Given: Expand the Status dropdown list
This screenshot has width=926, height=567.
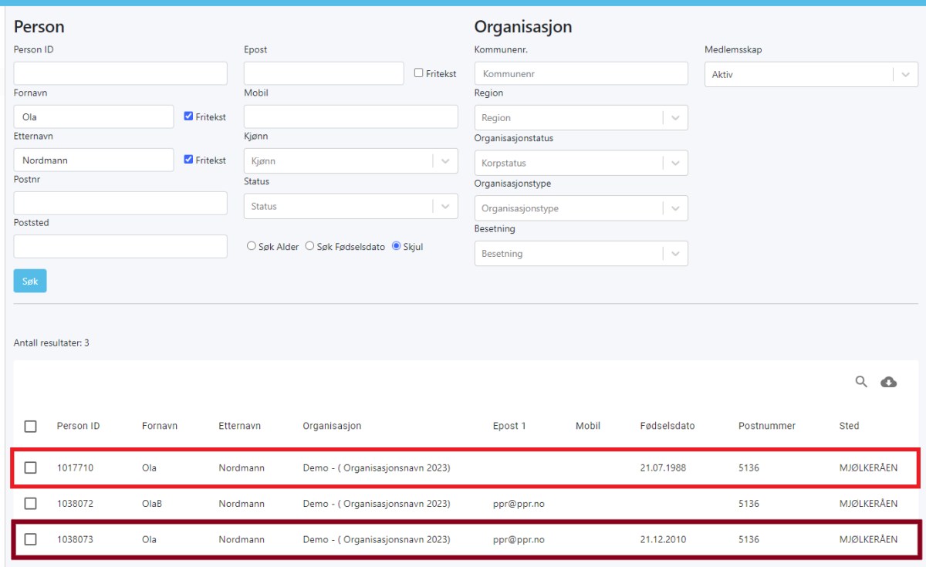Looking at the screenshot, I should coord(350,206).
